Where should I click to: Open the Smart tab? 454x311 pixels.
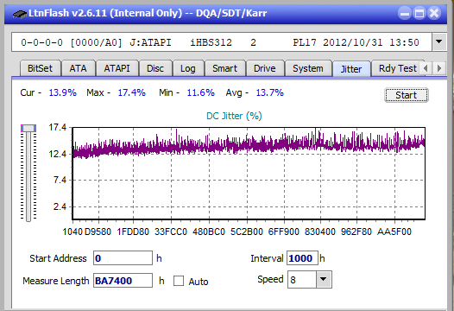(x=225, y=68)
